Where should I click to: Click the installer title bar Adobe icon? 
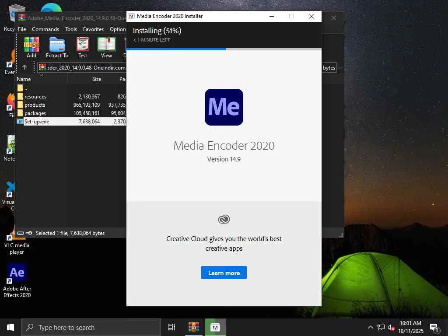point(131,16)
